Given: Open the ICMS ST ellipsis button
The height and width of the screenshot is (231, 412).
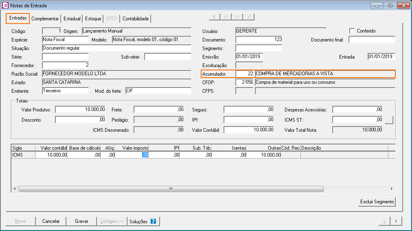Looking at the screenshot, I should [x=389, y=120].
